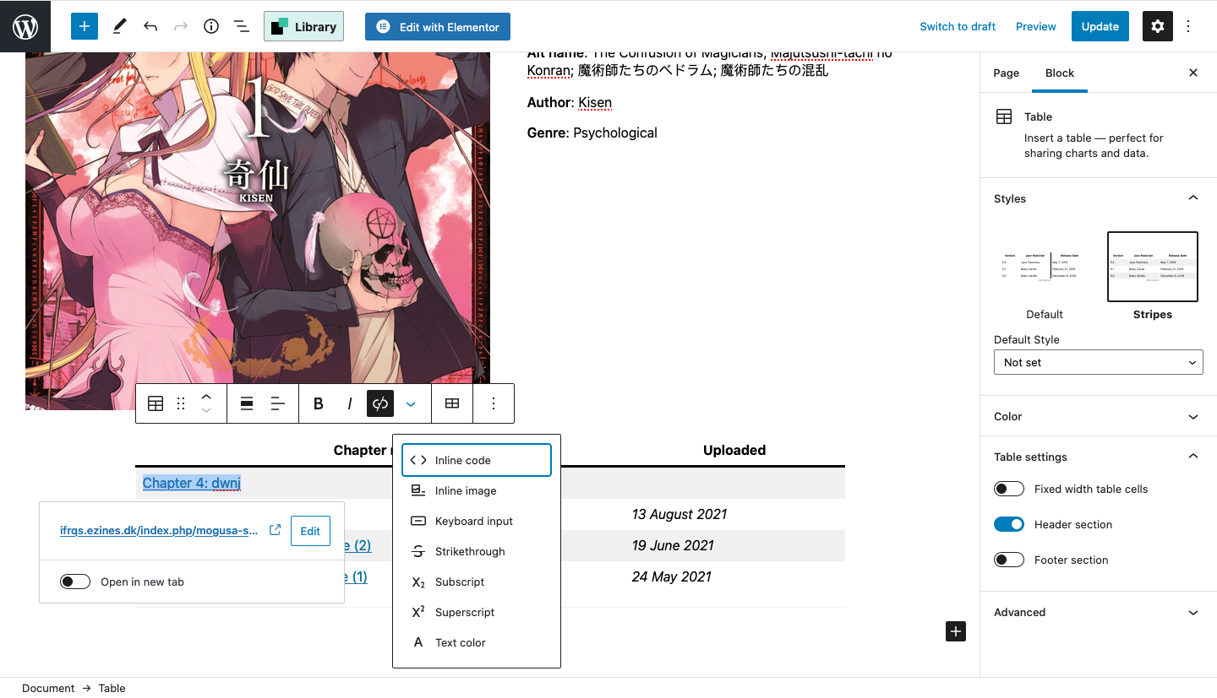Click Edit button in link popup
This screenshot has width=1217, height=698.
tap(310, 531)
